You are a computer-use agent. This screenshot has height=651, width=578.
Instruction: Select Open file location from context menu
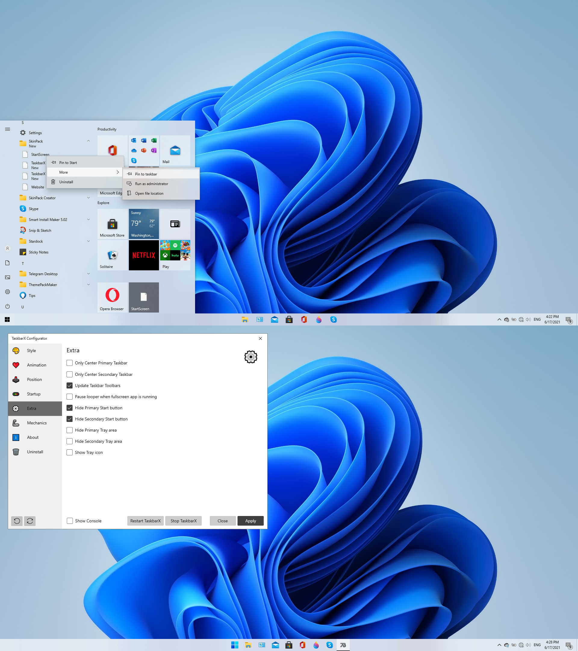pyautogui.click(x=149, y=193)
